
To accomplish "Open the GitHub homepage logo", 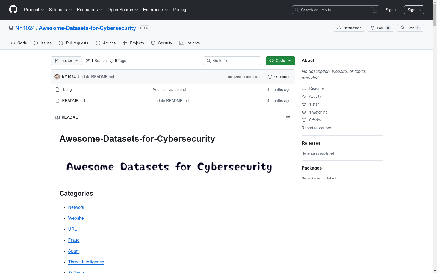I will tap(13, 10).
